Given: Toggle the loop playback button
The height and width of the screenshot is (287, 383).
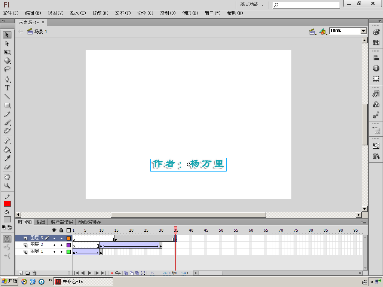Looking at the screenshot, I should pyautogui.click(x=118, y=273).
